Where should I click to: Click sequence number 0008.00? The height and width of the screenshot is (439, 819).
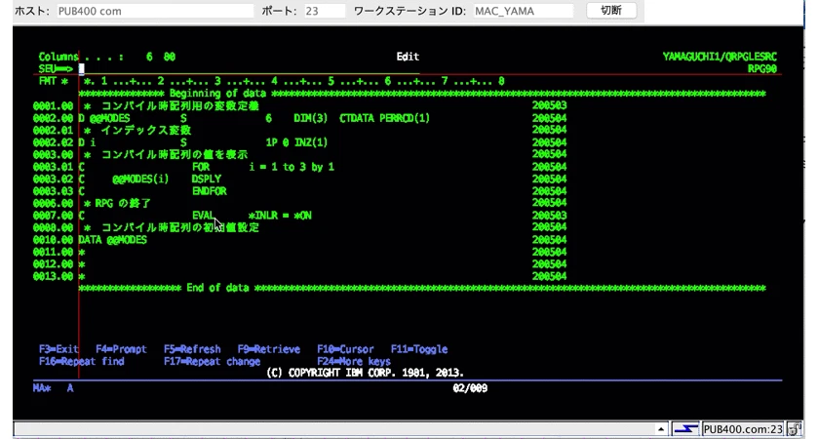click(53, 227)
